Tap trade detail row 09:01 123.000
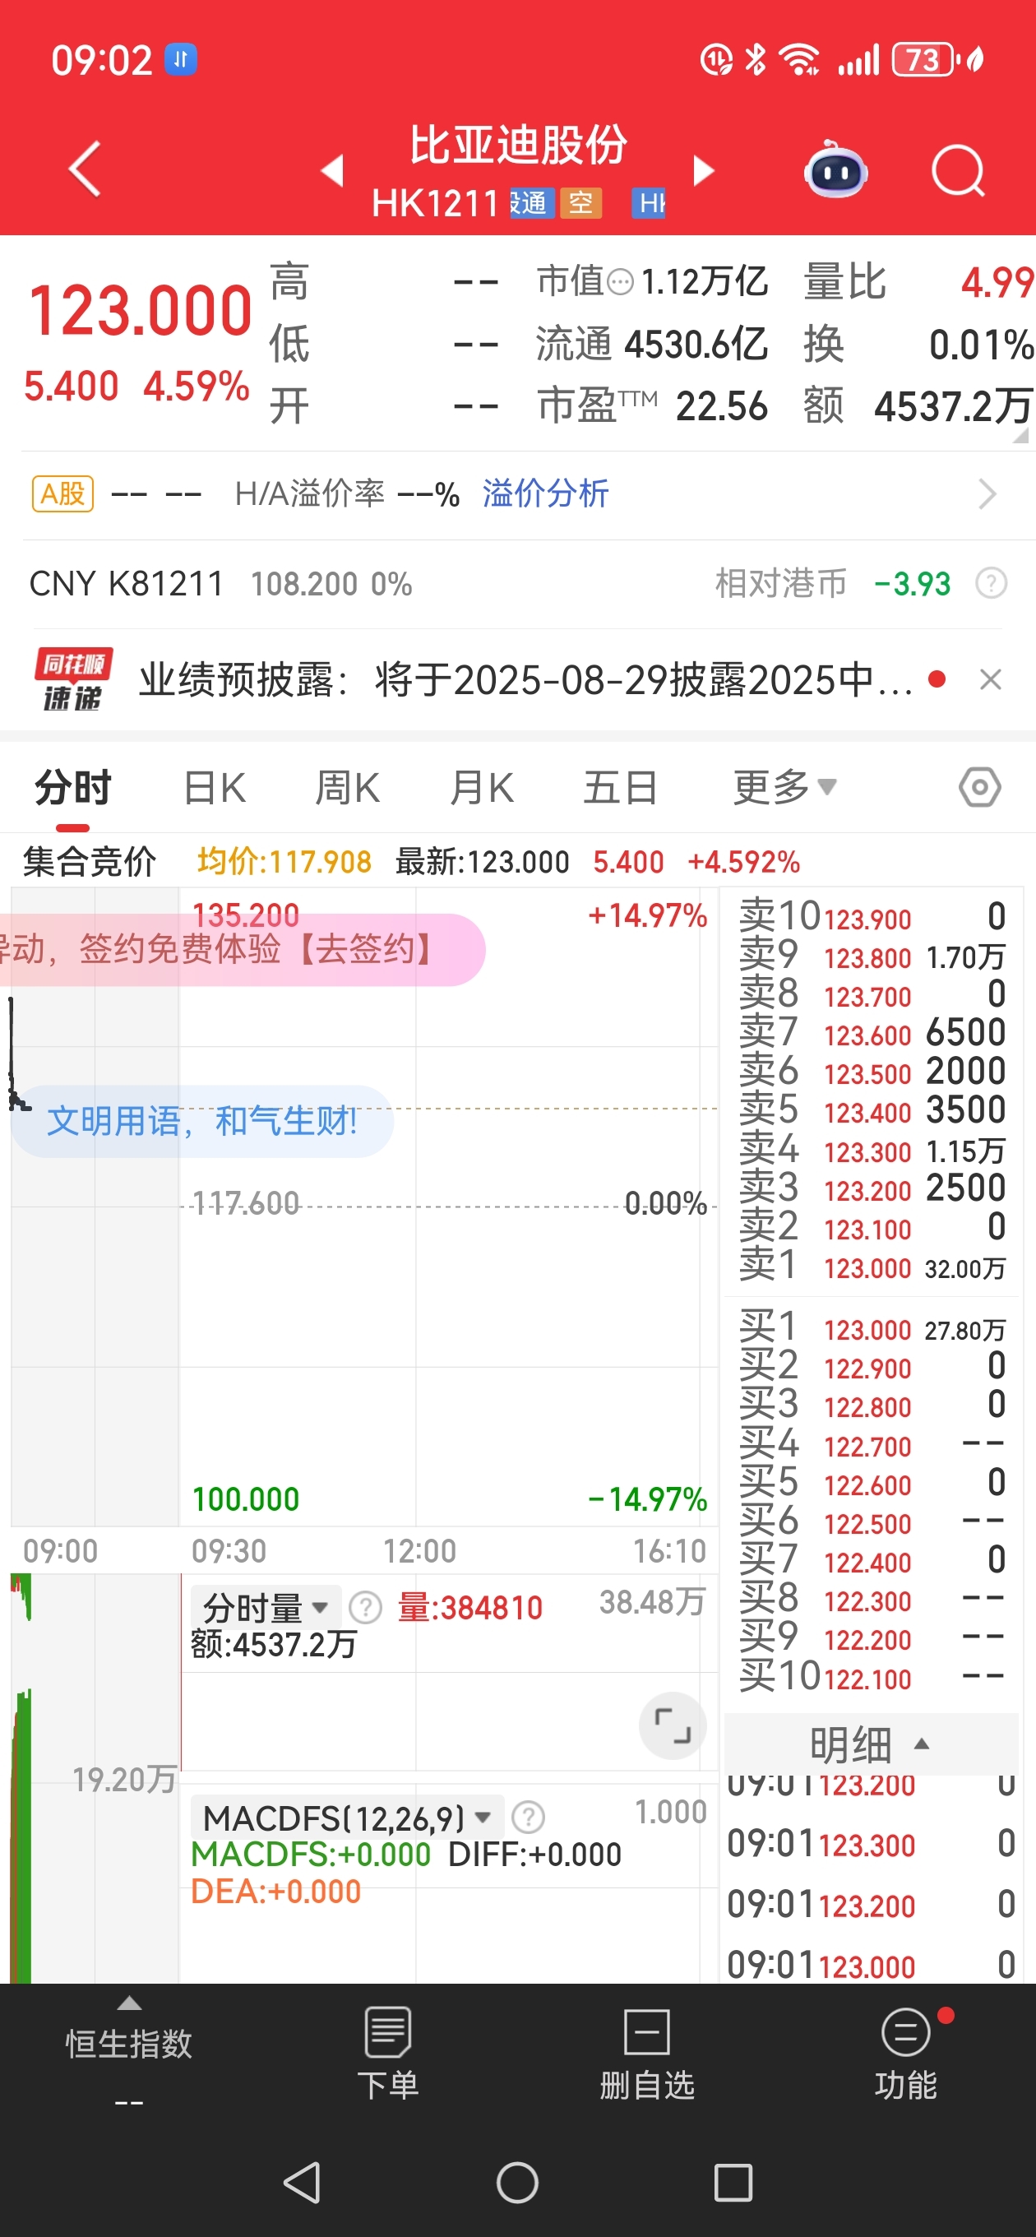Screen dimensions: 1036x2237 click(871, 1966)
